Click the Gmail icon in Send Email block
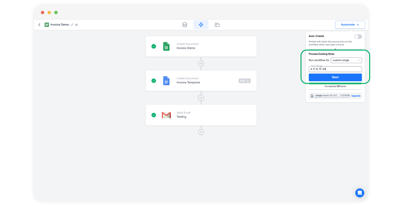The width and height of the screenshot is (402, 206). point(166,115)
